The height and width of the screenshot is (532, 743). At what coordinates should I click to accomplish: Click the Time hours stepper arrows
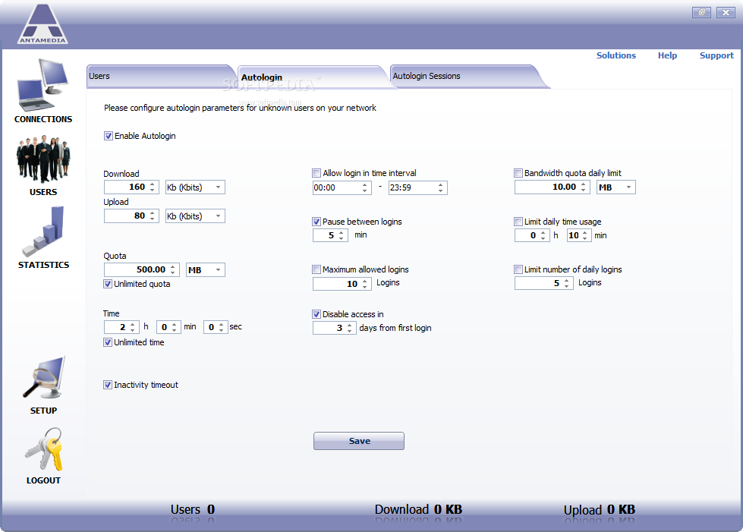pos(132,327)
